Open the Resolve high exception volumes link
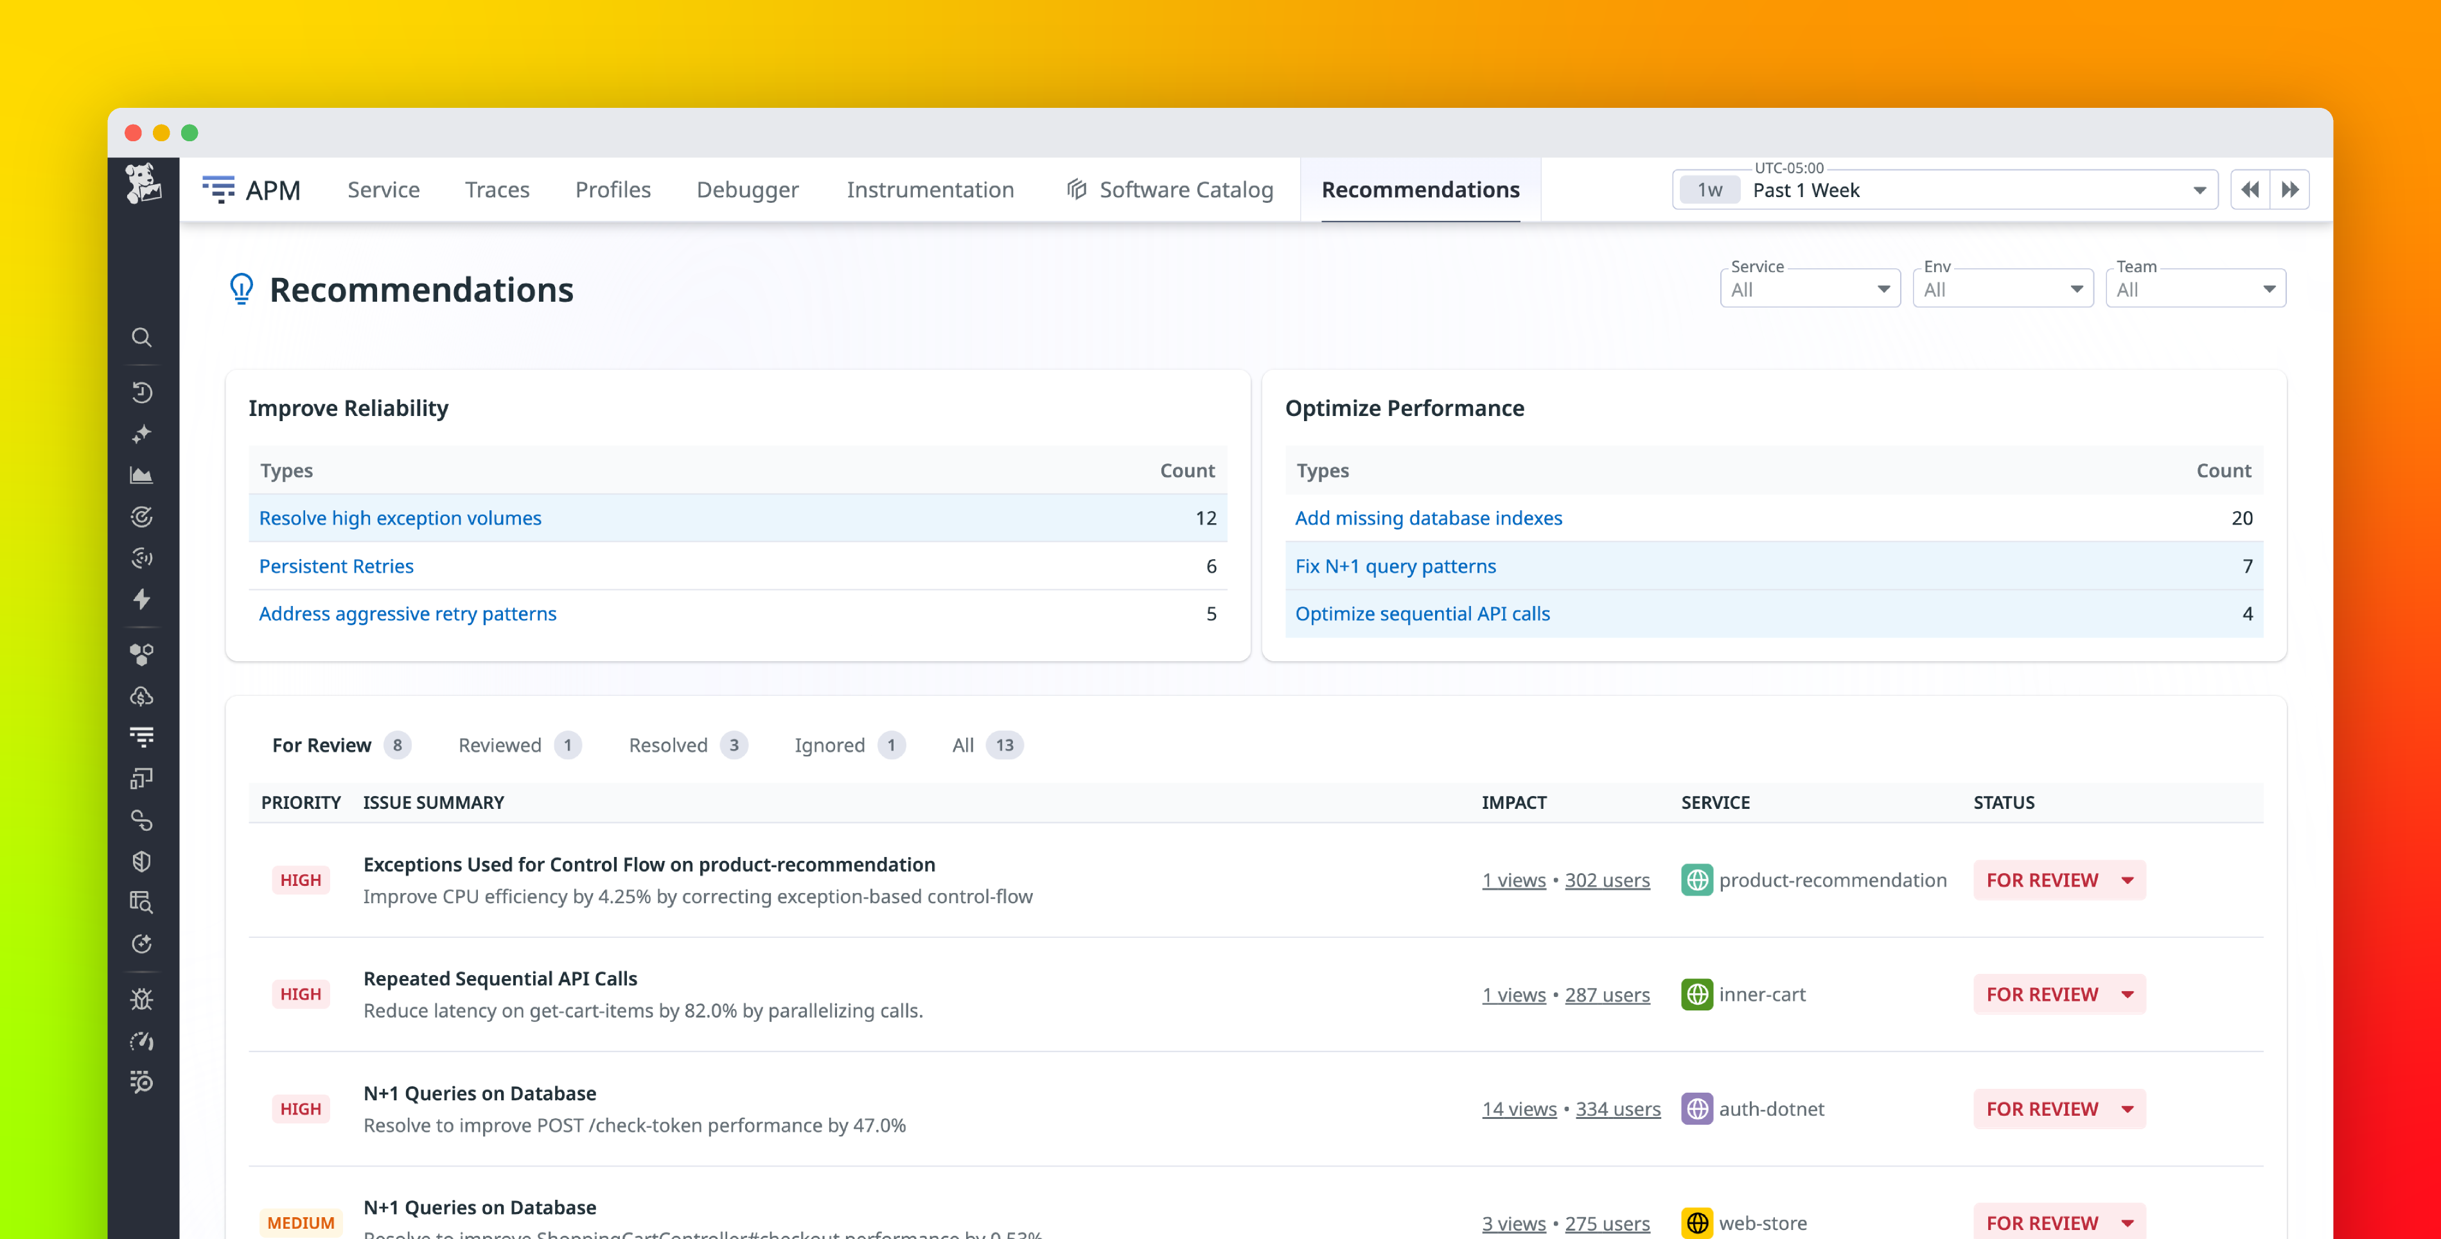This screenshot has width=2441, height=1239. tap(400, 518)
